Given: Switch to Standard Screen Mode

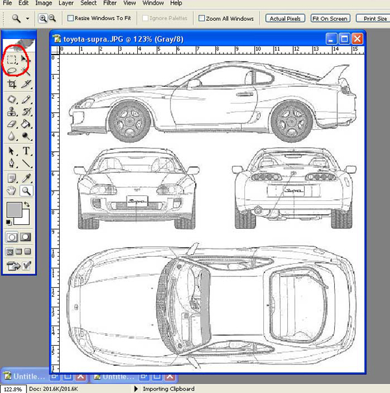Looking at the screenshot, I should coord(10,252).
